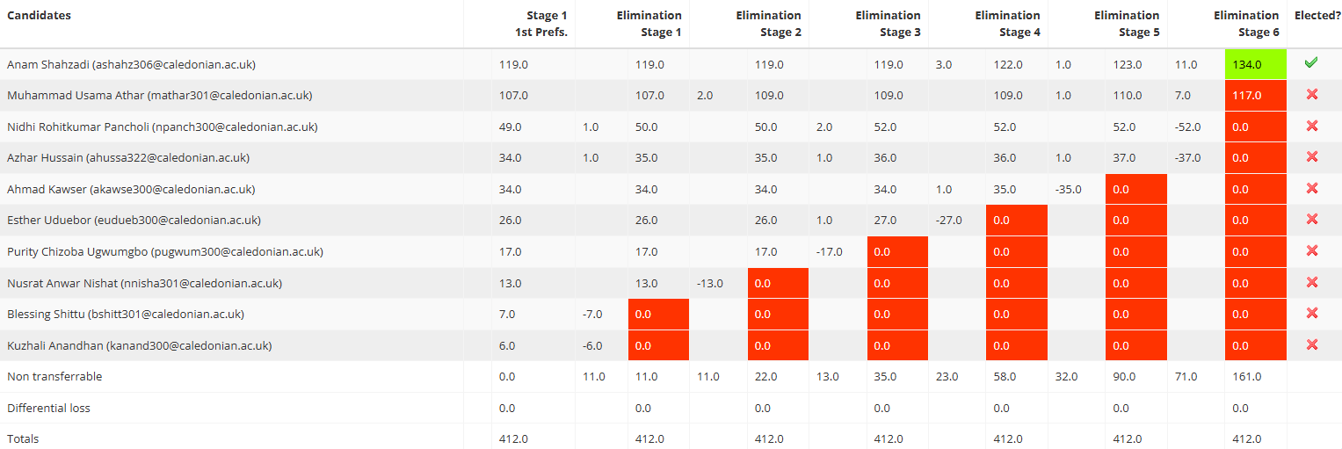Click the Differential loss row label
This screenshot has height=449, width=1342.
point(48,408)
